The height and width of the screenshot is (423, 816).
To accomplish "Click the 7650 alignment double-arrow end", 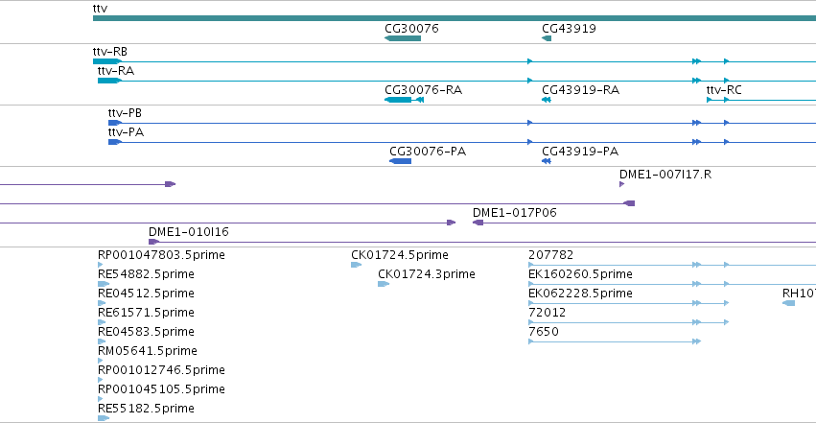I will click(x=697, y=341).
